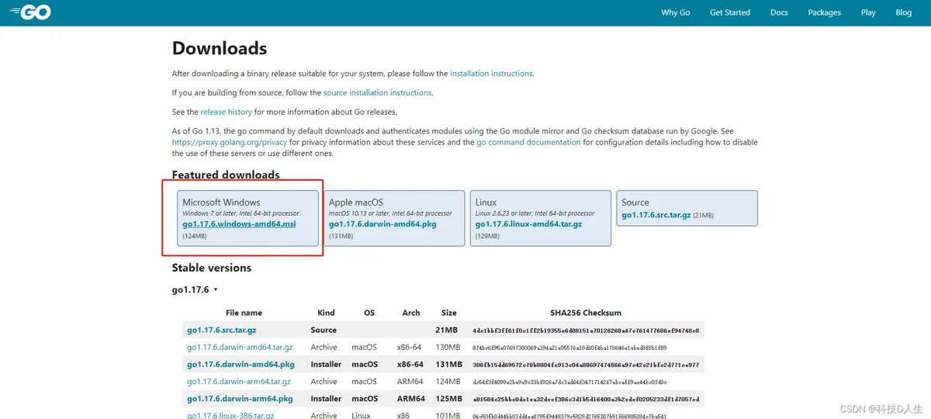Viewport: 931px width, 419px height.
Task: Click the Microsoft Windows box heading
Action: tap(221, 203)
